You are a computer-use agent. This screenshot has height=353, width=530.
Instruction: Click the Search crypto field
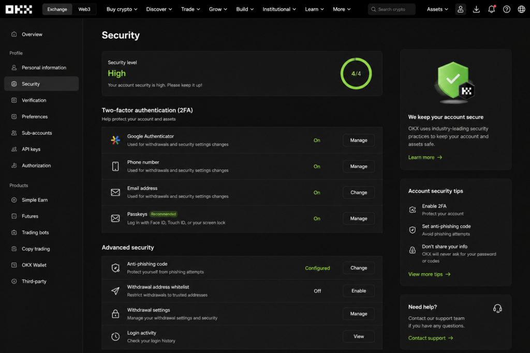[x=391, y=9]
